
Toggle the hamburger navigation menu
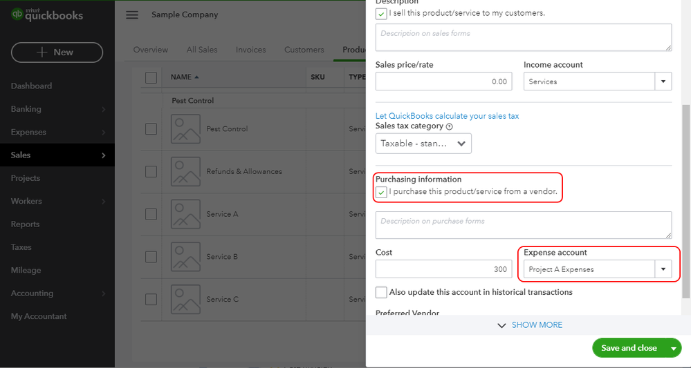click(131, 14)
